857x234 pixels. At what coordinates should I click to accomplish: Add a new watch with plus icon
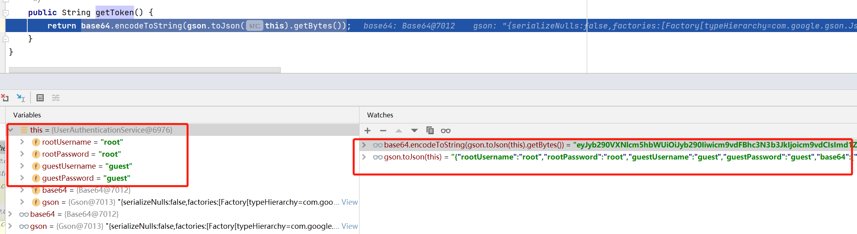click(368, 131)
